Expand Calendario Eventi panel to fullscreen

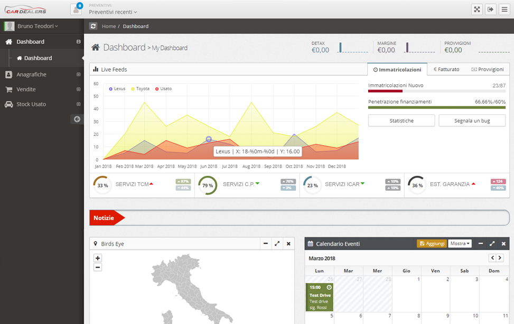[x=492, y=243]
